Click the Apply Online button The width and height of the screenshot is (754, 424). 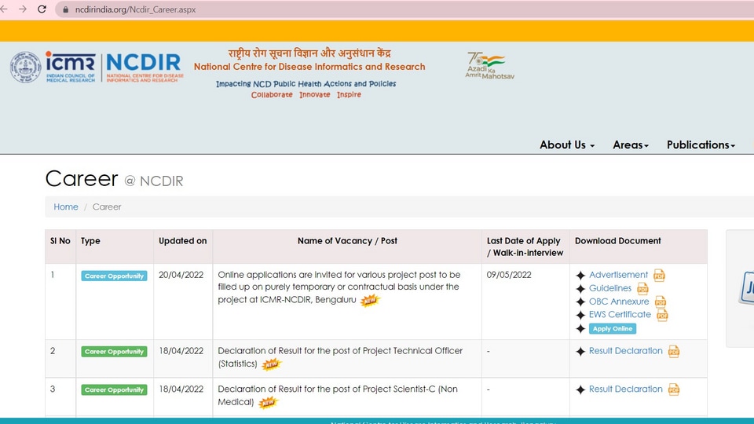(612, 329)
